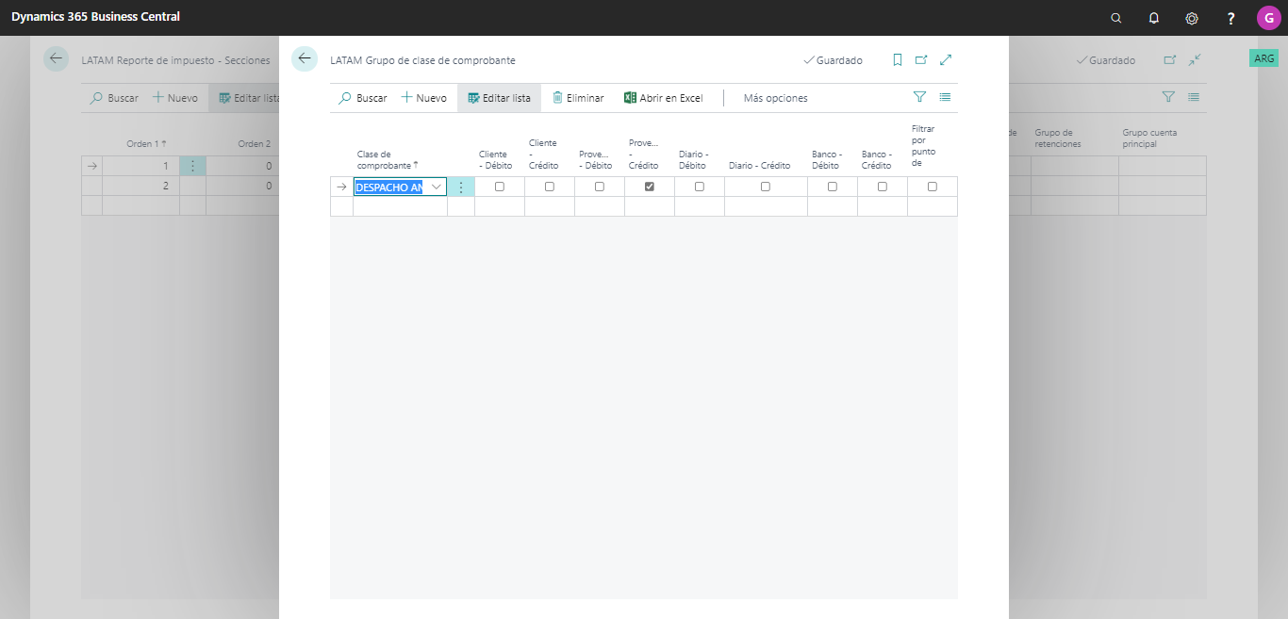Click Filtrar por punto de column header
The height and width of the screenshot is (619, 1288).
point(924,145)
